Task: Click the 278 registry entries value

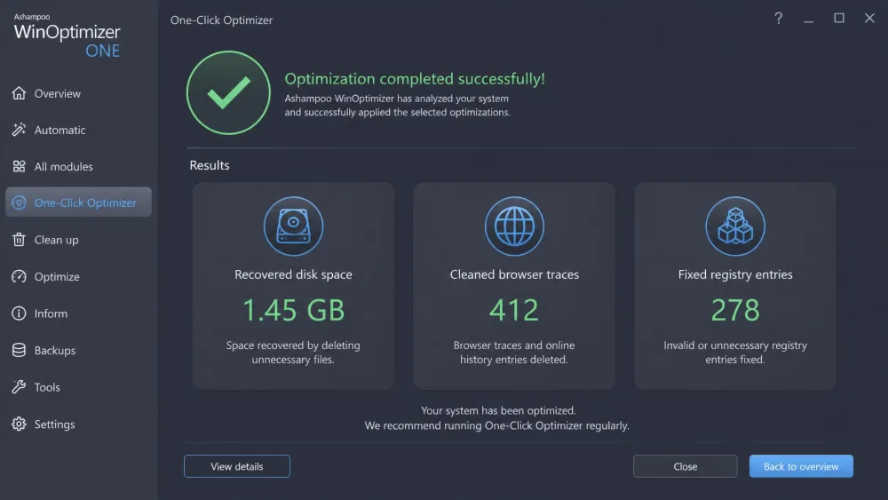Action: [735, 310]
